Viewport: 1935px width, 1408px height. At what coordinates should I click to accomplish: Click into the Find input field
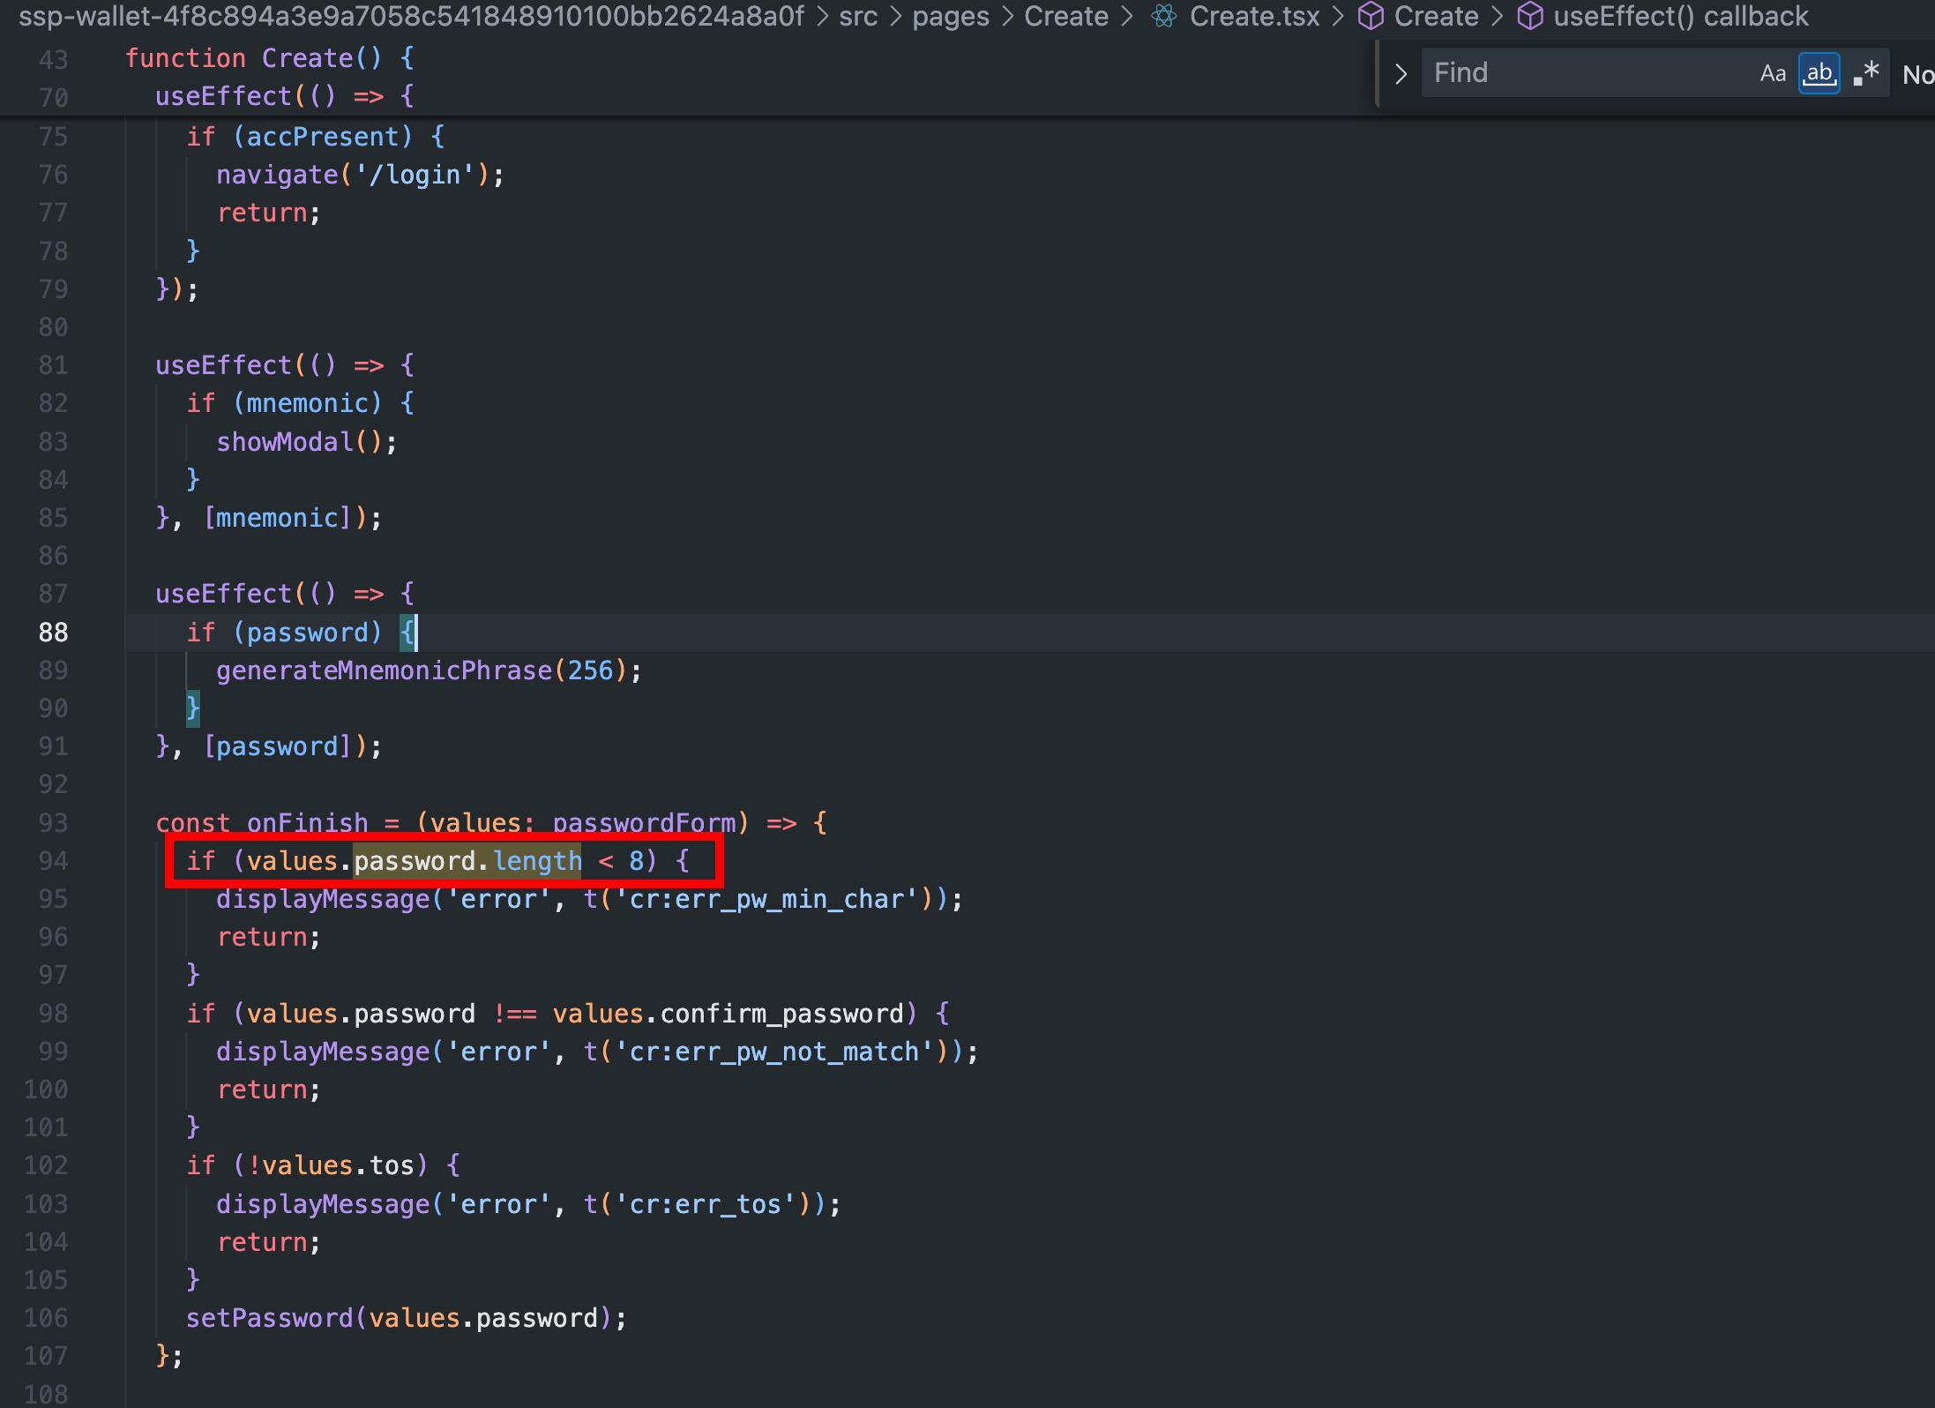coord(1588,73)
